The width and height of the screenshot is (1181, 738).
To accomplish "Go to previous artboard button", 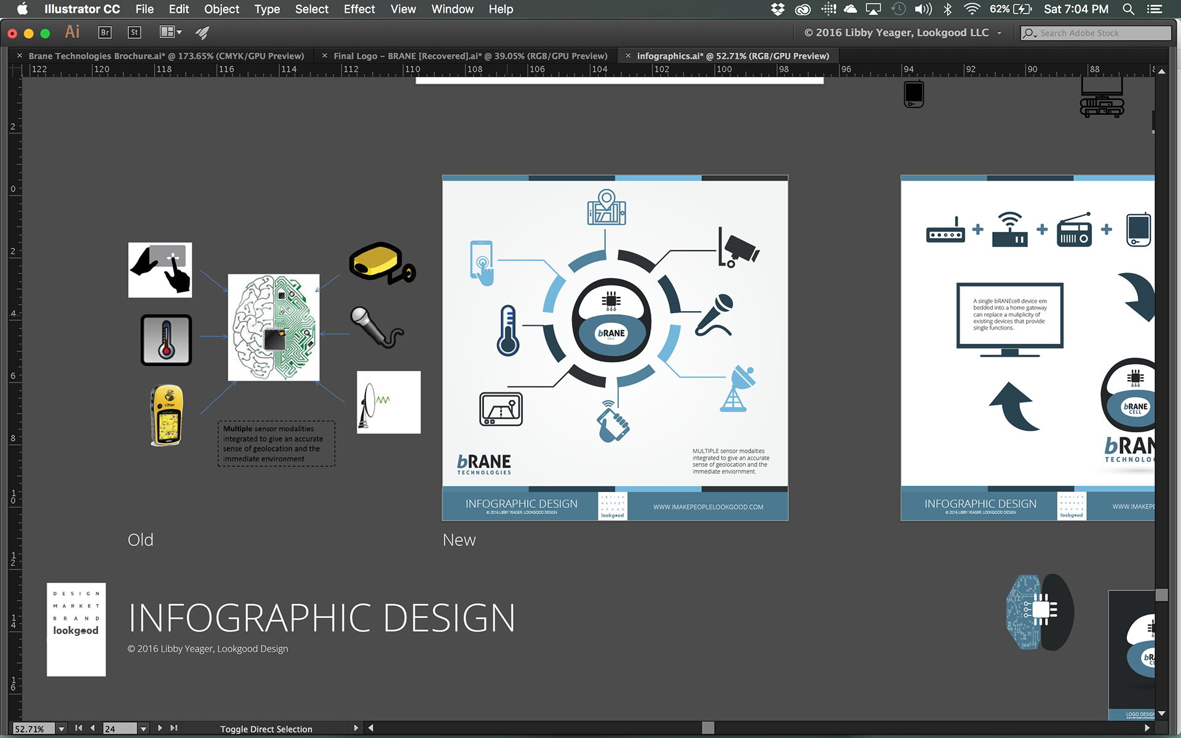I will 92,728.
